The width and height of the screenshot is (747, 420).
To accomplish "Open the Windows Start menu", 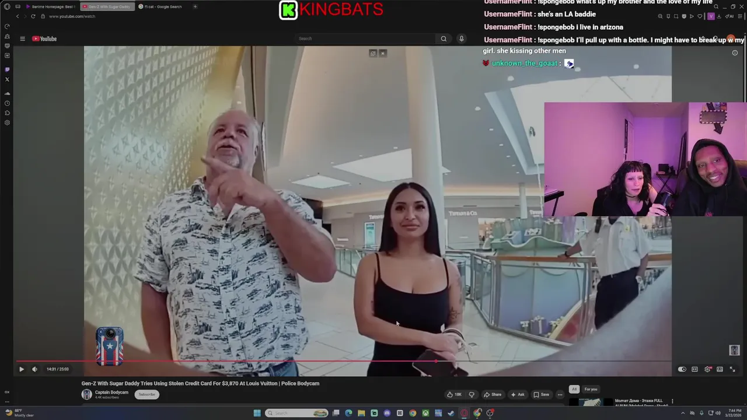I will tap(257, 413).
